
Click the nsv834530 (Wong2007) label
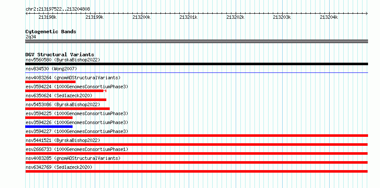(51, 69)
